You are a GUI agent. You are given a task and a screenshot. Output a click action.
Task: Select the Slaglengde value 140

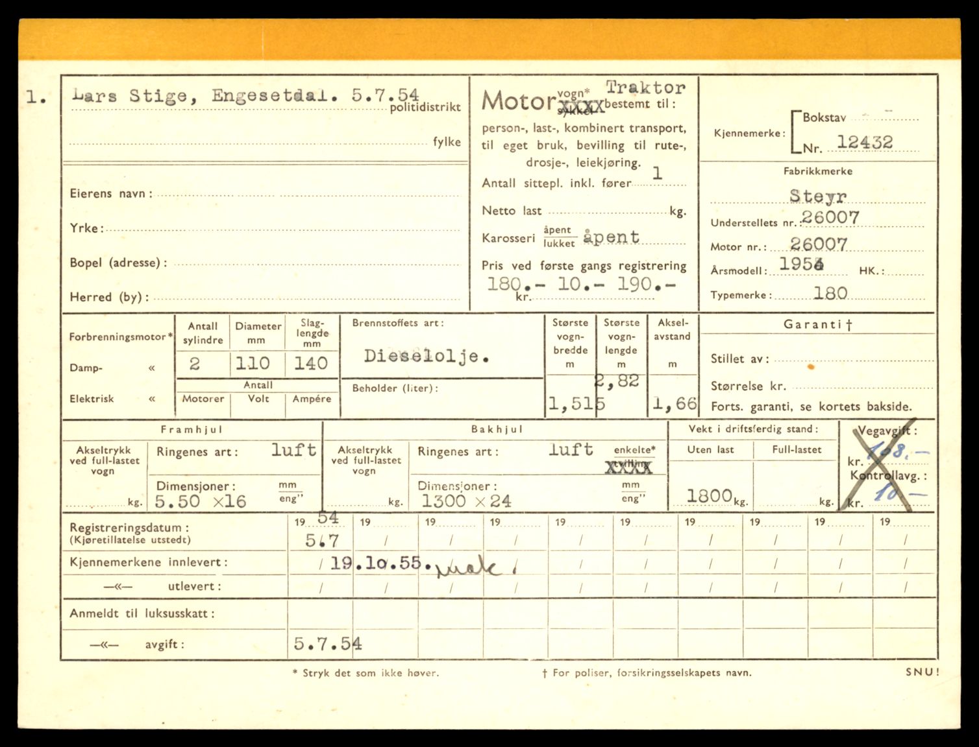(310, 364)
